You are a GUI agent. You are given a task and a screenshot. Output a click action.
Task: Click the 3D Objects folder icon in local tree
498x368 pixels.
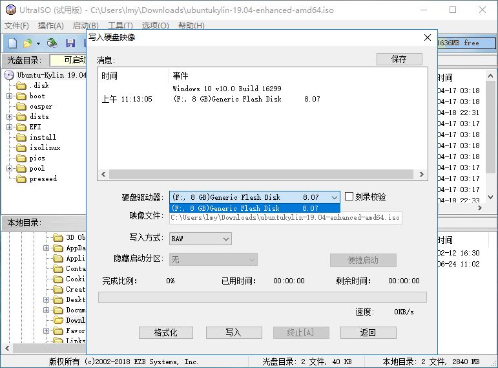click(x=57, y=237)
